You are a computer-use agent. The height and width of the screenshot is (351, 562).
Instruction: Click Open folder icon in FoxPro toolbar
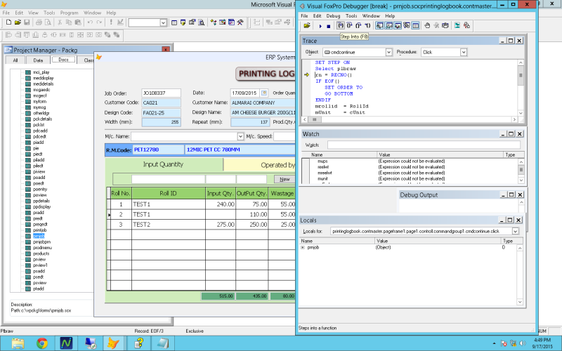[18, 22]
